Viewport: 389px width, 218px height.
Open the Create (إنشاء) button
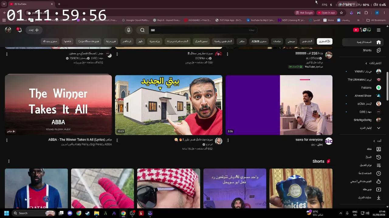[34, 30]
